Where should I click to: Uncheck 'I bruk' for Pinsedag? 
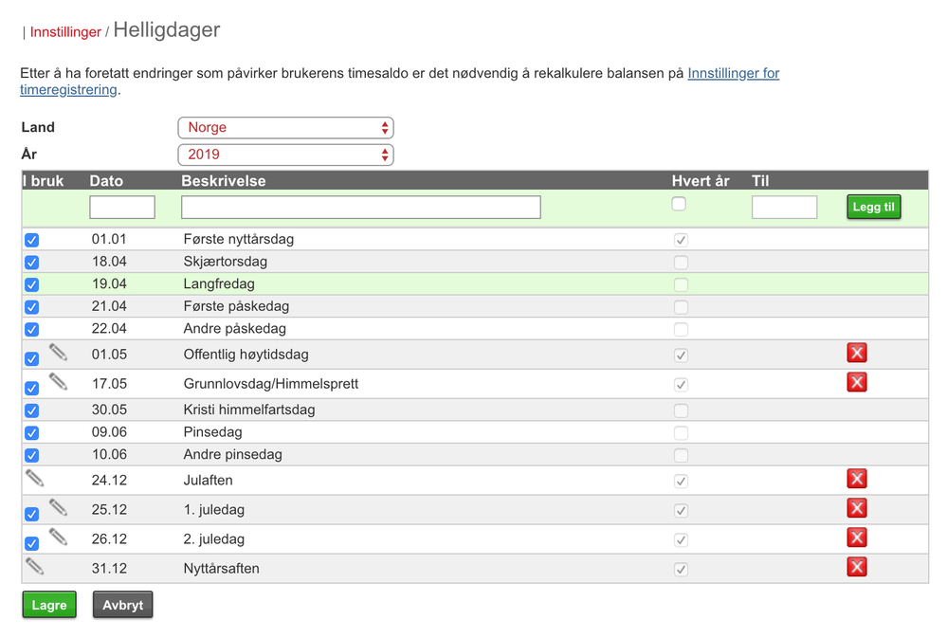(32, 432)
